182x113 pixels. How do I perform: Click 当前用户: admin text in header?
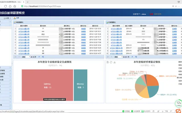[139, 14]
